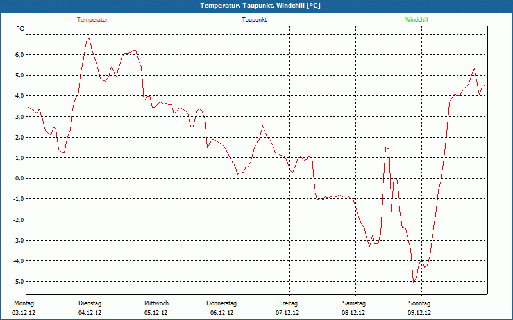Click the °C axis unit label
The image size is (513, 320).
pos(21,29)
